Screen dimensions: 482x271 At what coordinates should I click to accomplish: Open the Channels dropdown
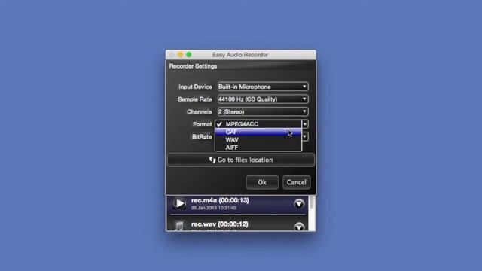point(263,111)
